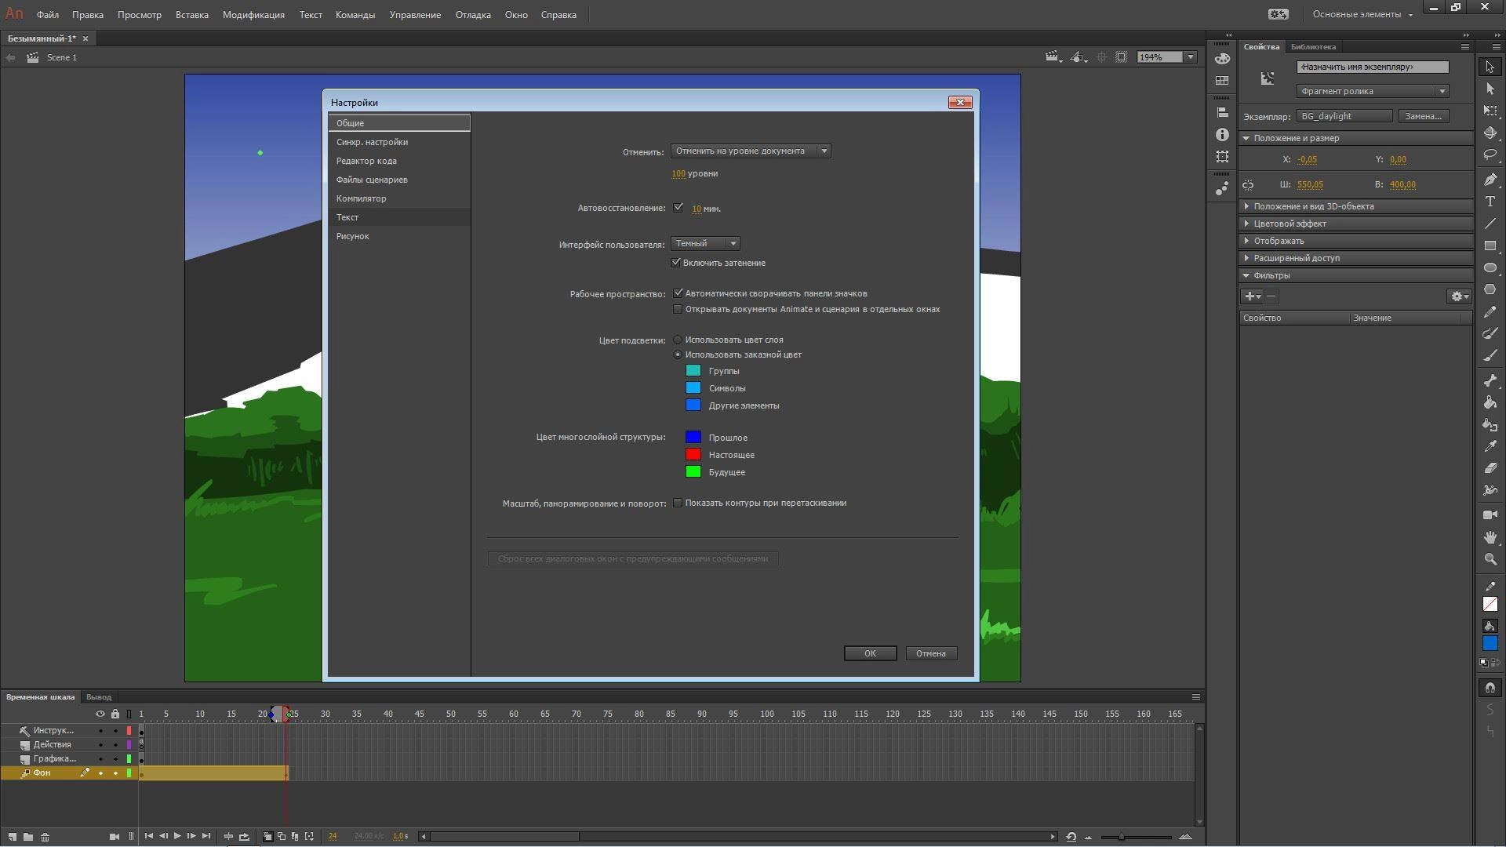
Task: Select the Text tool
Action: coord(1490,202)
